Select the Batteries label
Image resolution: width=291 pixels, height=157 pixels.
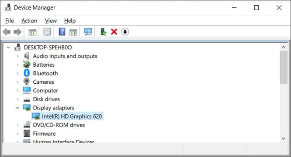(44, 65)
